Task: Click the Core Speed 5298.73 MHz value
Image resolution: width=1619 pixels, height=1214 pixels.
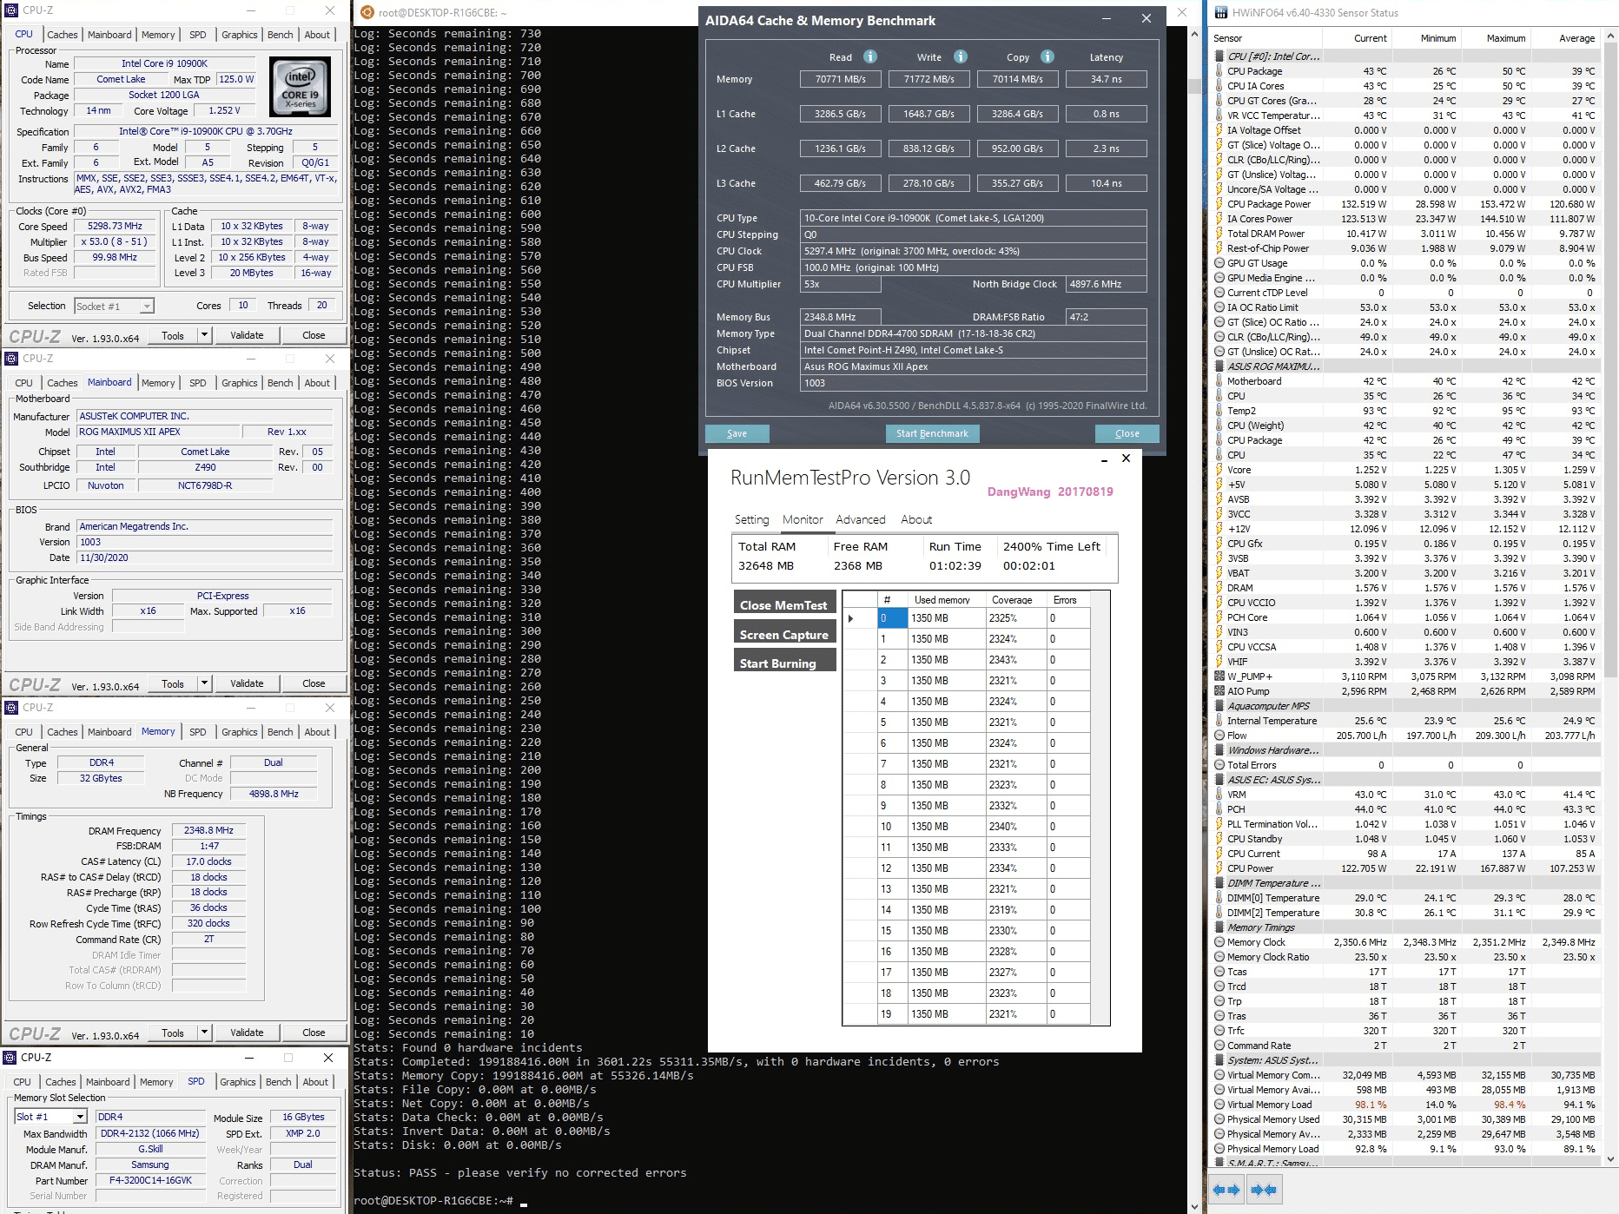Action: [115, 226]
